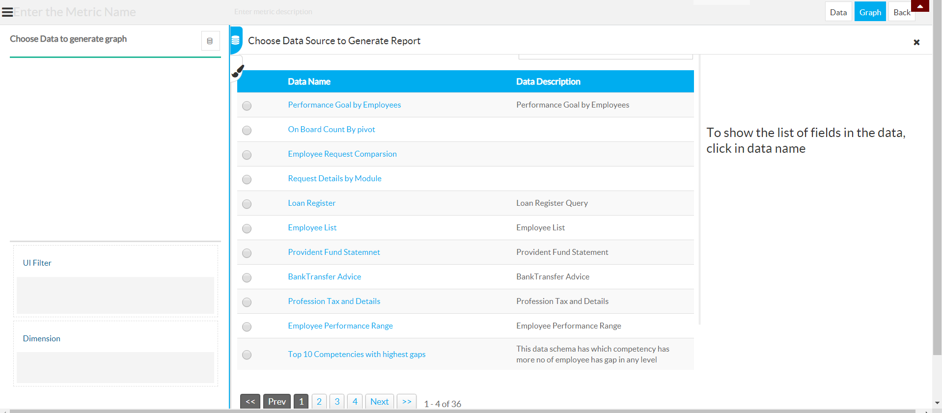Choose Top 10 Competencies radio button
The height and width of the screenshot is (413, 942).
(247, 355)
